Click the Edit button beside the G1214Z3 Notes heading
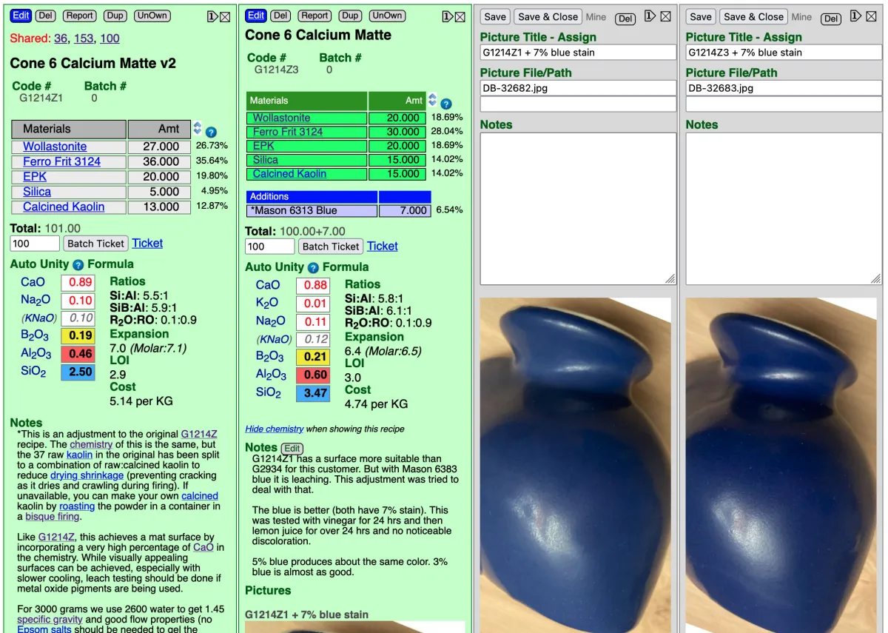888x633 pixels. pos(292,449)
